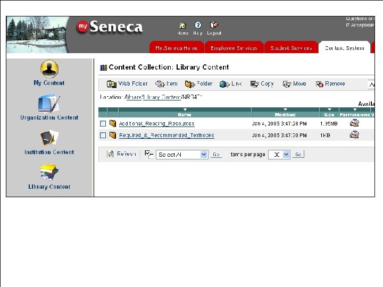Open My Content person icon

click(49, 69)
